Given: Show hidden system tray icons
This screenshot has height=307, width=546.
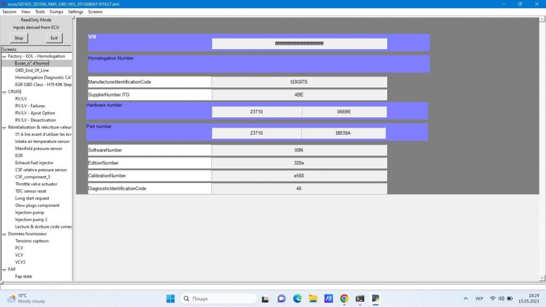Looking at the screenshot, I should [466, 299].
